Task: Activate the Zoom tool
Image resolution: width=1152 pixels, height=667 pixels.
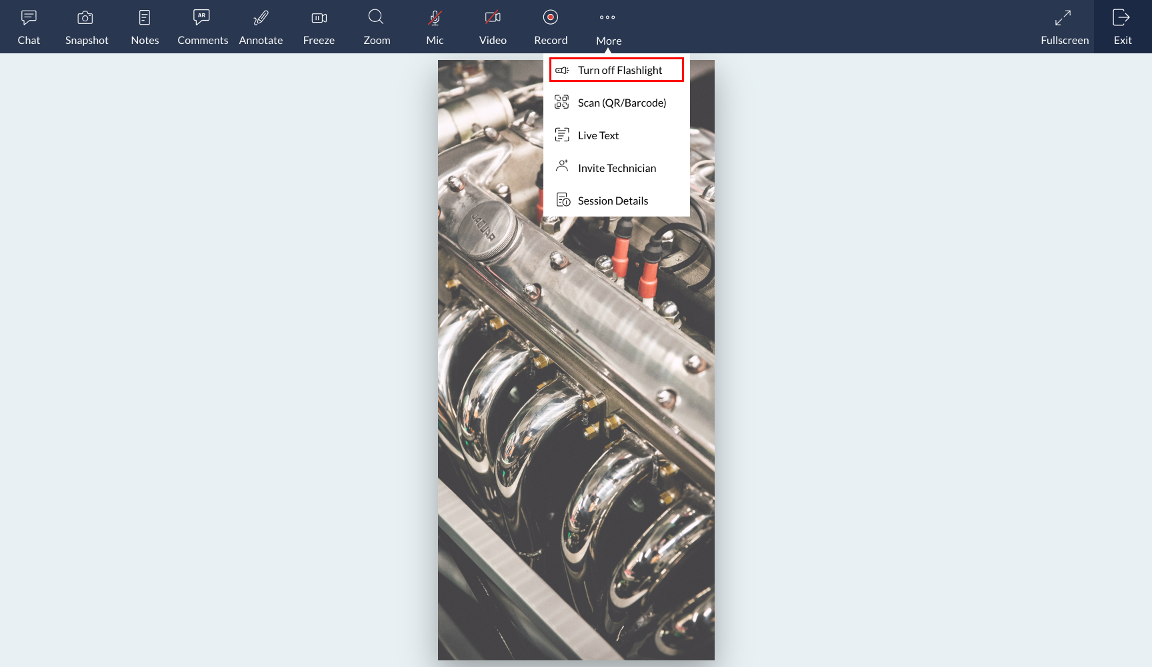Action: click(x=376, y=27)
